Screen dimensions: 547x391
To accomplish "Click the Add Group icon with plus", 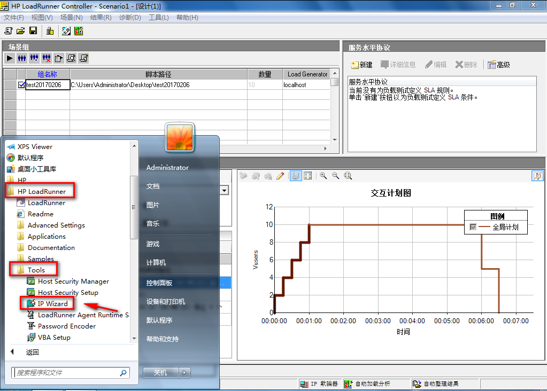I will click(34, 58).
